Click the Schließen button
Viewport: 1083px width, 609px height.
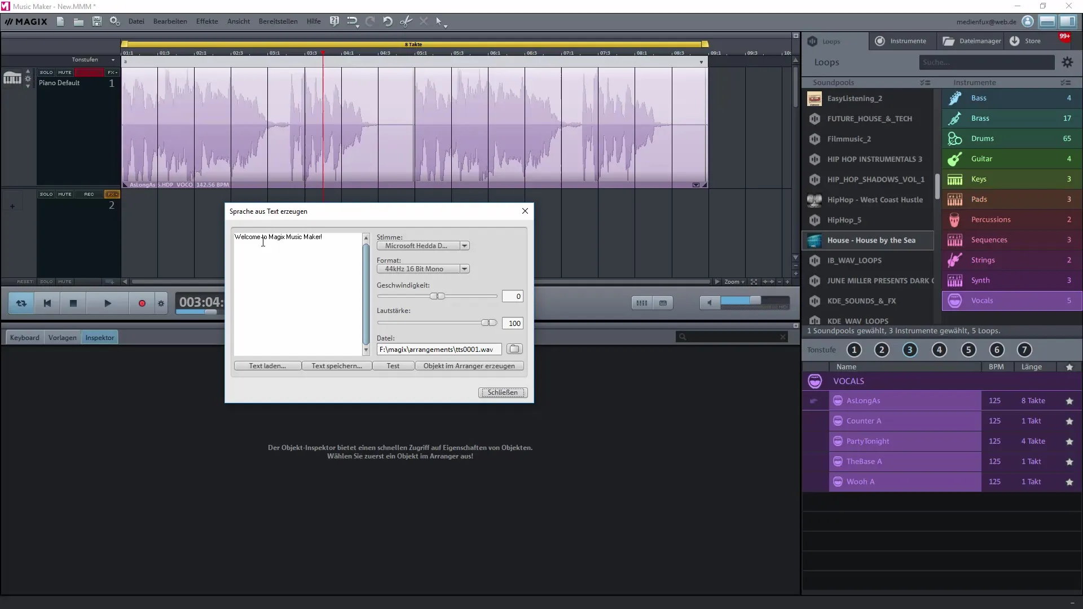click(x=503, y=392)
